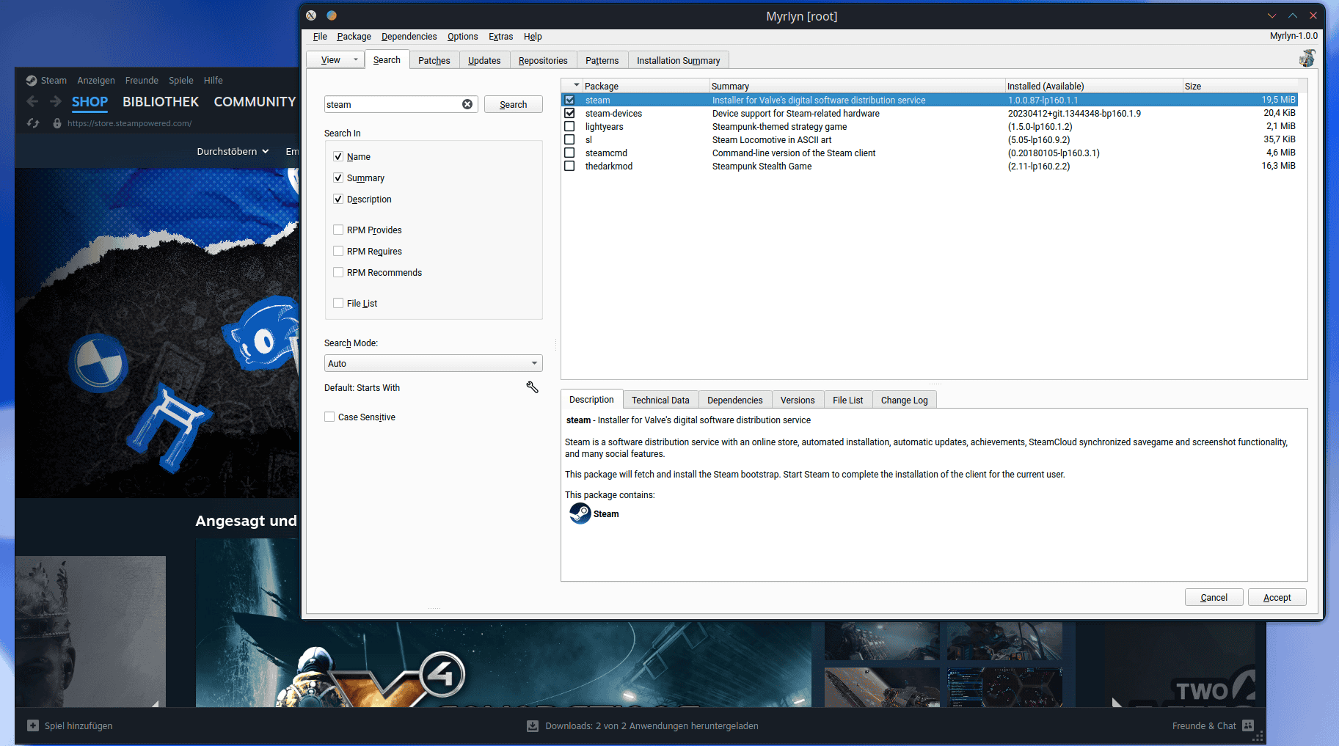Enable RPM Recommends search option
The width and height of the screenshot is (1339, 746).
click(338, 272)
